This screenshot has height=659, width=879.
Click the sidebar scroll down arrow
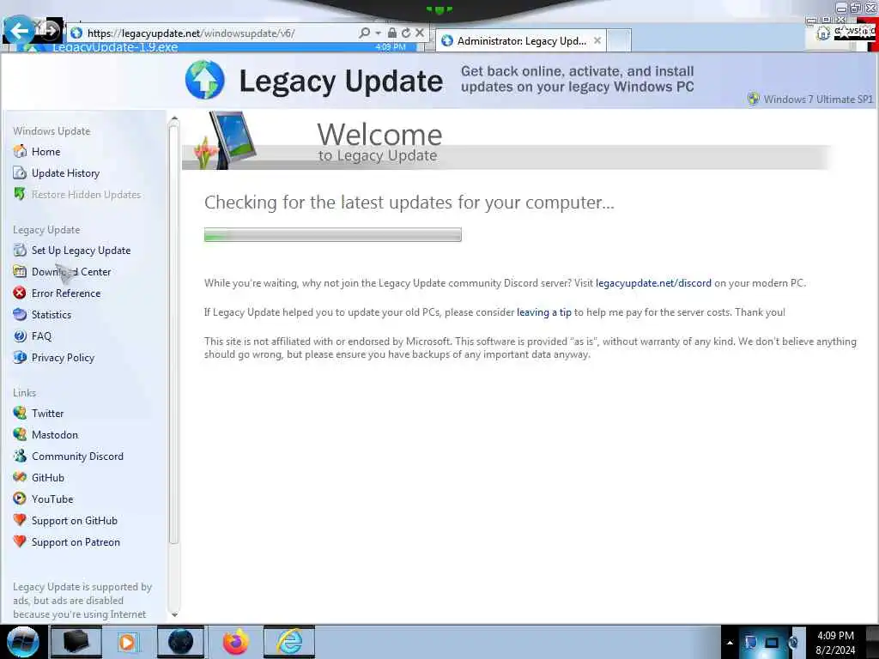[x=173, y=614]
